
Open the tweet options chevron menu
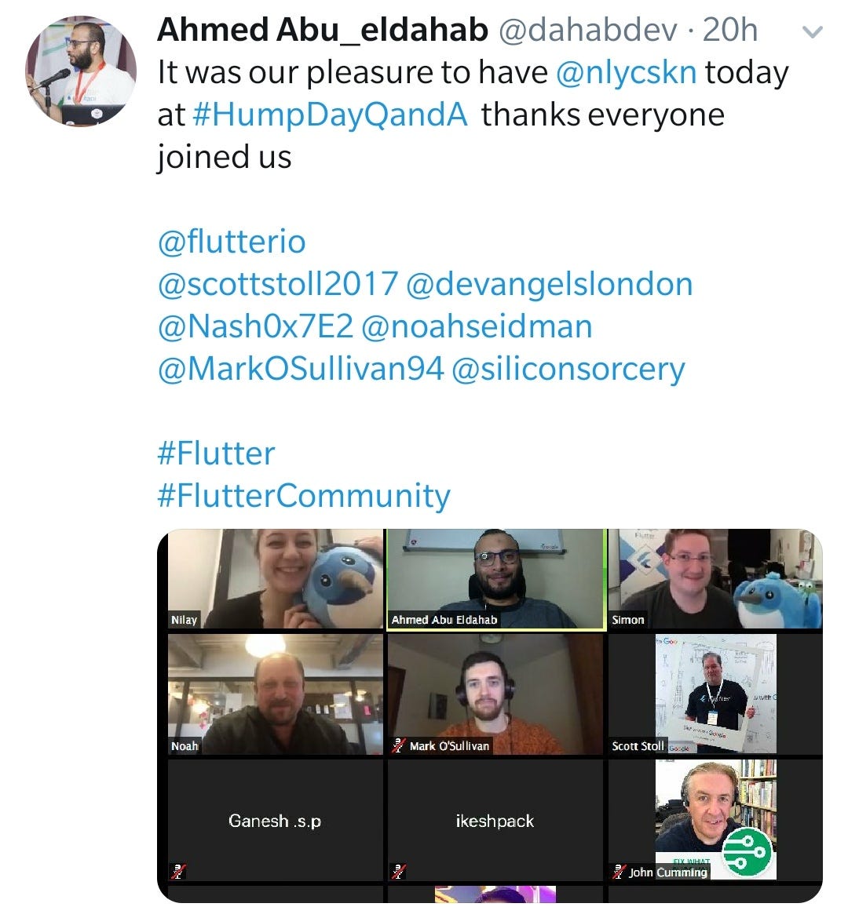813,32
